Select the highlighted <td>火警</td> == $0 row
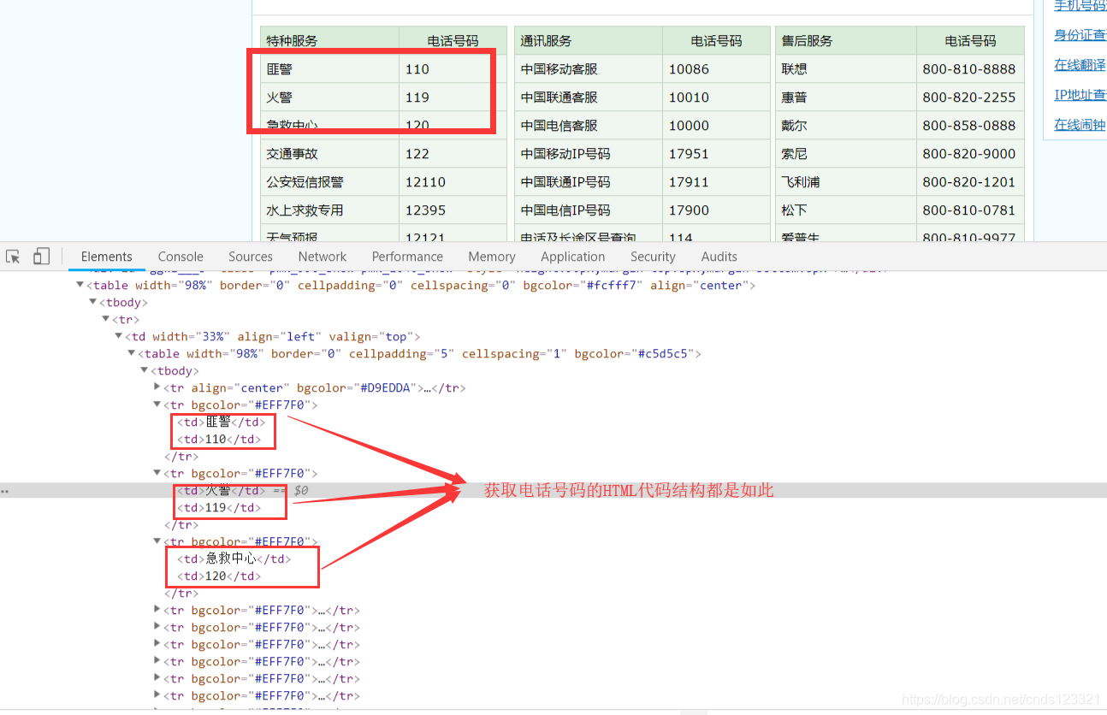Image resolution: width=1107 pixels, height=715 pixels. pos(553,490)
